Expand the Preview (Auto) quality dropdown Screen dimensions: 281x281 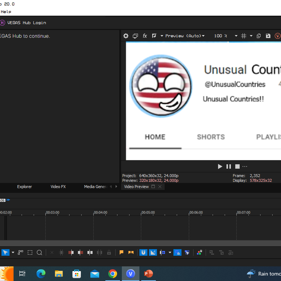[x=185, y=36]
